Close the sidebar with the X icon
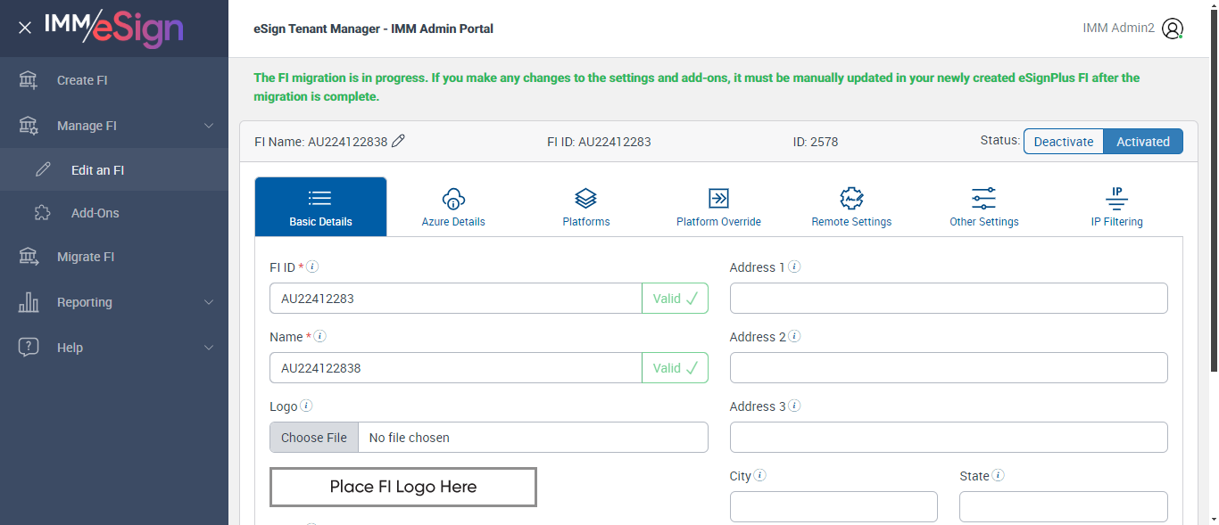 [25, 28]
